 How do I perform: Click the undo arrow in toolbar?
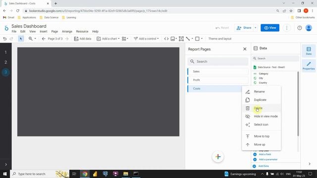pos(5,39)
